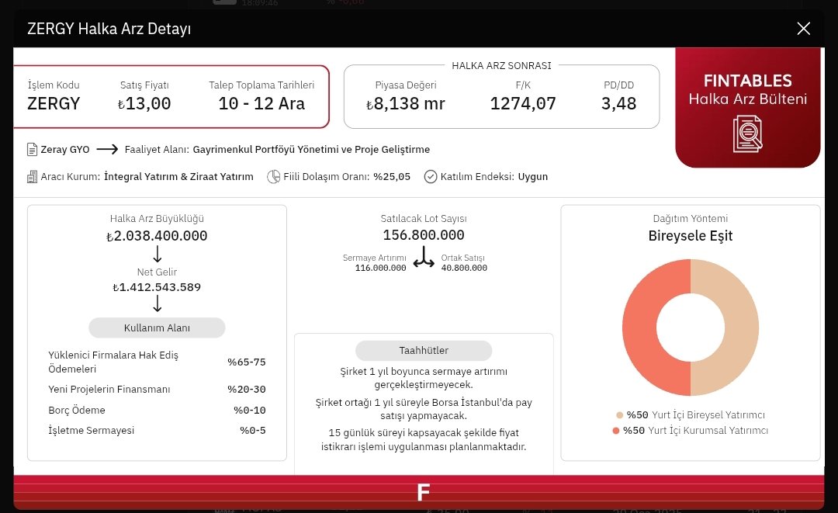Click the arrow after Zeray GYO name
838x513 pixels.
click(x=107, y=150)
